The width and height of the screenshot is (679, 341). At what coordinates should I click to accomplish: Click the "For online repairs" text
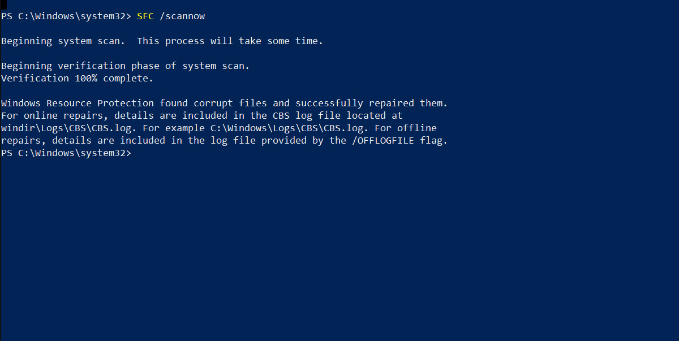click(x=52, y=115)
